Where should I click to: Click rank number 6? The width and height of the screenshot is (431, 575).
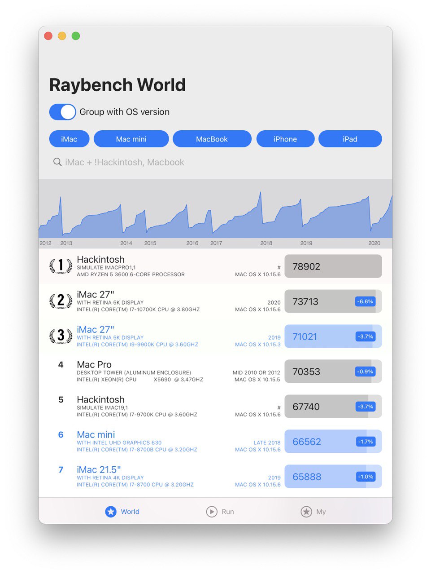61,435
